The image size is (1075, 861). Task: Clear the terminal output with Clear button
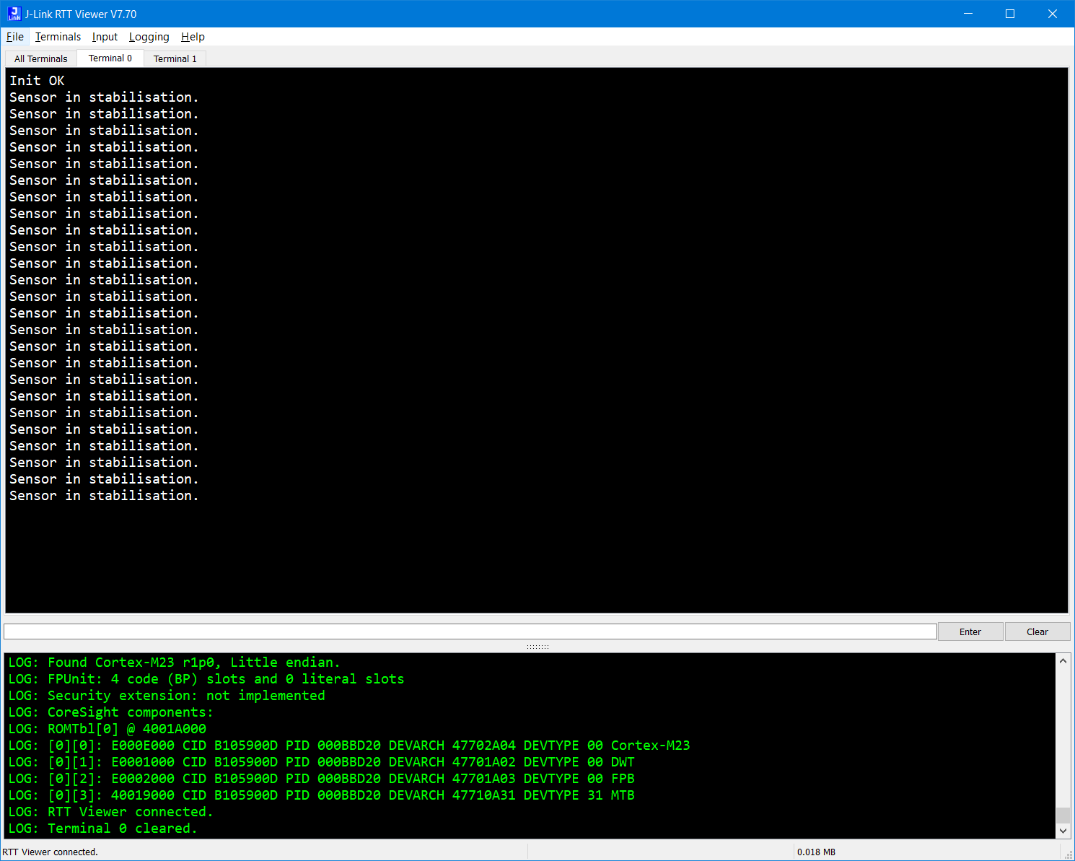1037,631
